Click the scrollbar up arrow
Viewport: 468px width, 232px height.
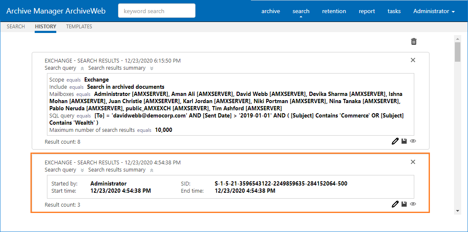(x=457, y=38)
